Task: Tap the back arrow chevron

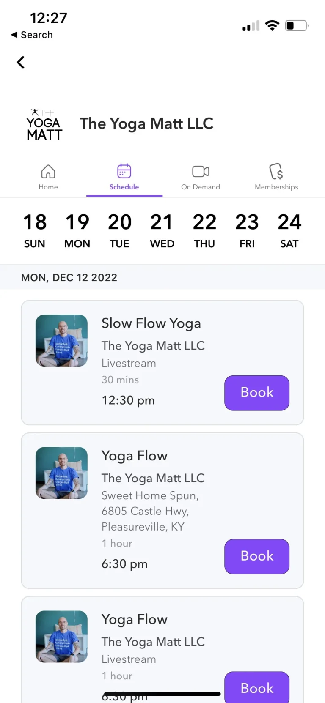Action: [x=21, y=63]
